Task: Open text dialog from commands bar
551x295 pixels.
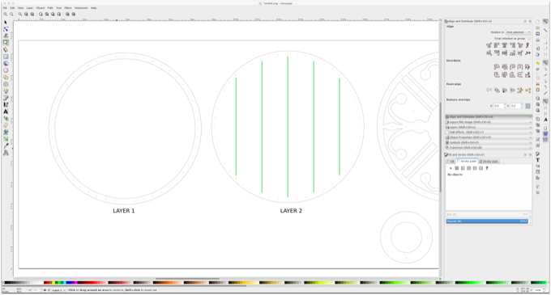Action: pyautogui.click(x=538, y=160)
